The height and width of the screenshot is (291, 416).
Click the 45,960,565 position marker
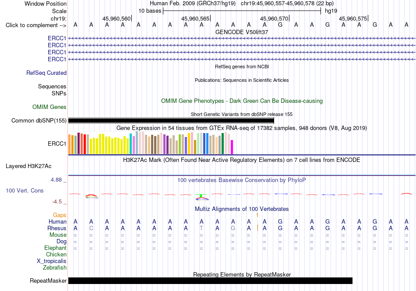click(x=196, y=18)
